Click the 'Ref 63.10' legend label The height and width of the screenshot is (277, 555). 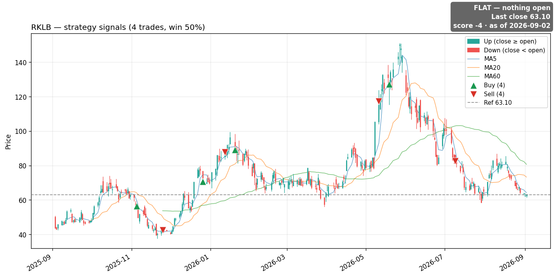[x=498, y=103]
